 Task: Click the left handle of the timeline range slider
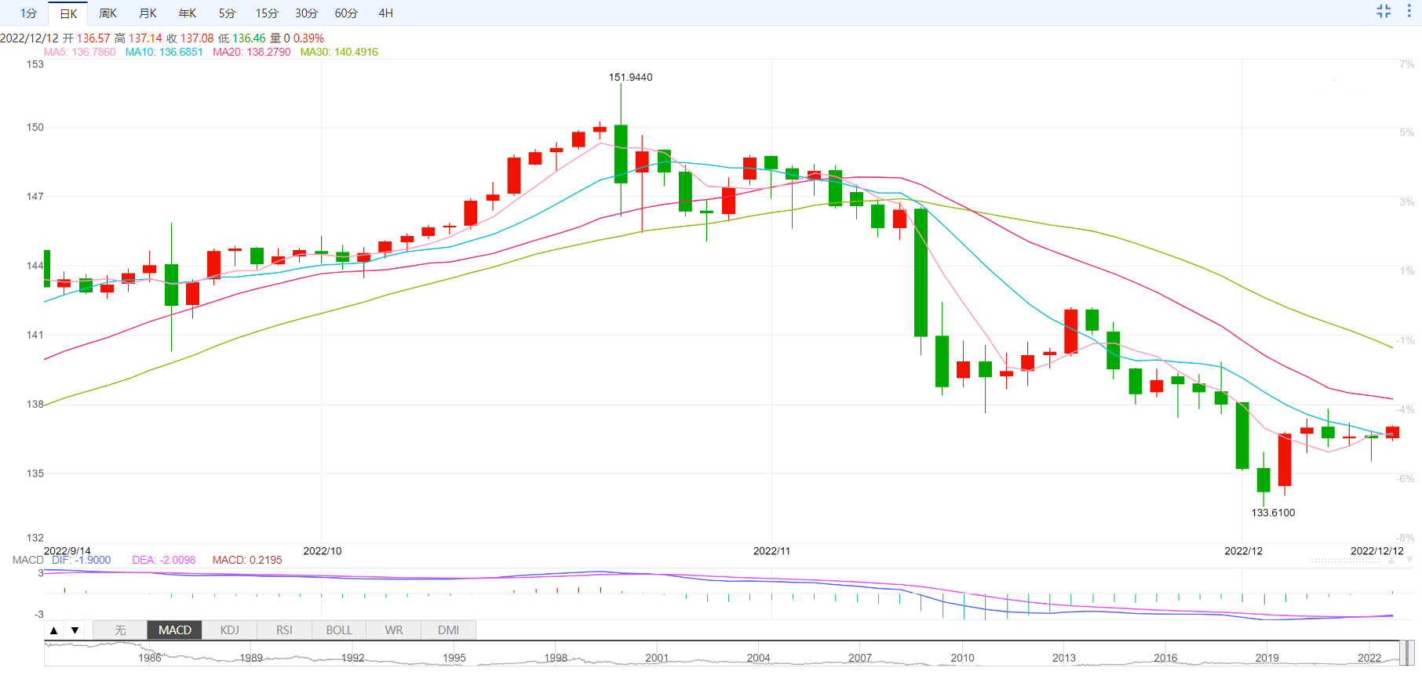(x=1402, y=652)
